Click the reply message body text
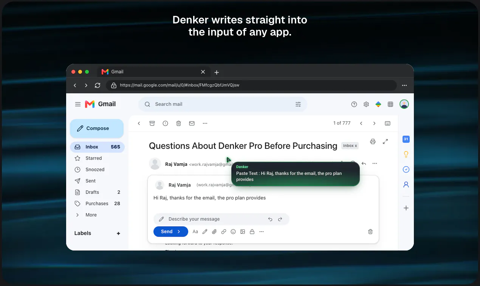 coord(209,198)
